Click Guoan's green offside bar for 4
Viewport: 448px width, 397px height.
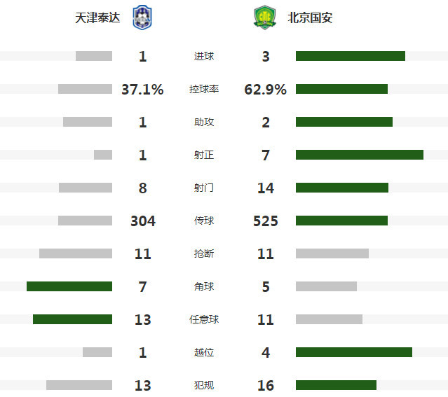[354, 352]
